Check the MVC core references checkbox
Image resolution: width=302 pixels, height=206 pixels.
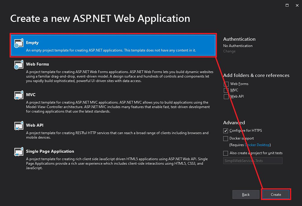point(226,90)
